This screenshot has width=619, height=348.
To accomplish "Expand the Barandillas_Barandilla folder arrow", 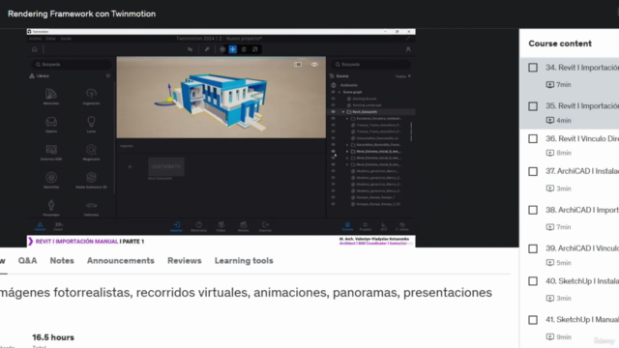I will click(x=347, y=145).
